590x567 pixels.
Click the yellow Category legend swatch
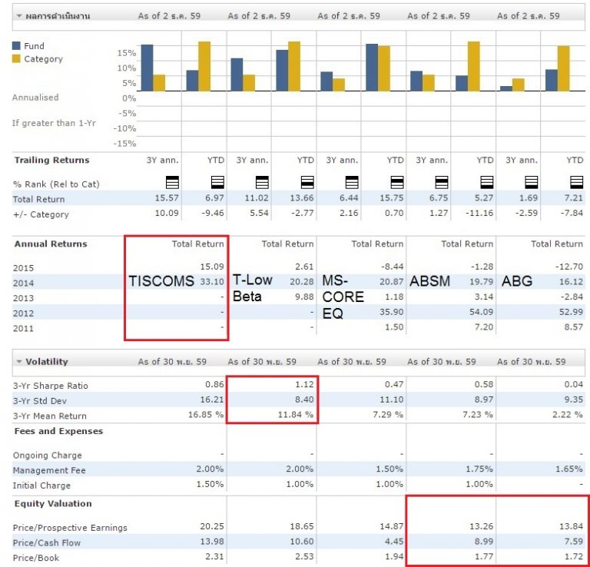click(16, 59)
